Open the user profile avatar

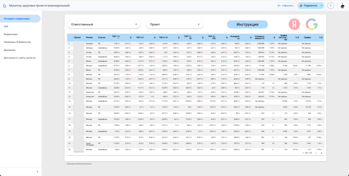click(x=343, y=5)
